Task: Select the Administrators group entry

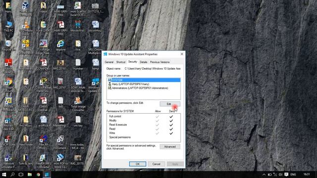Action: pyautogui.click(x=144, y=88)
